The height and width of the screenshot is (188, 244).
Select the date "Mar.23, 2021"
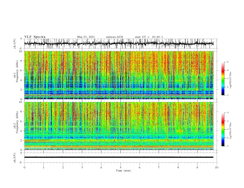point(86,37)
